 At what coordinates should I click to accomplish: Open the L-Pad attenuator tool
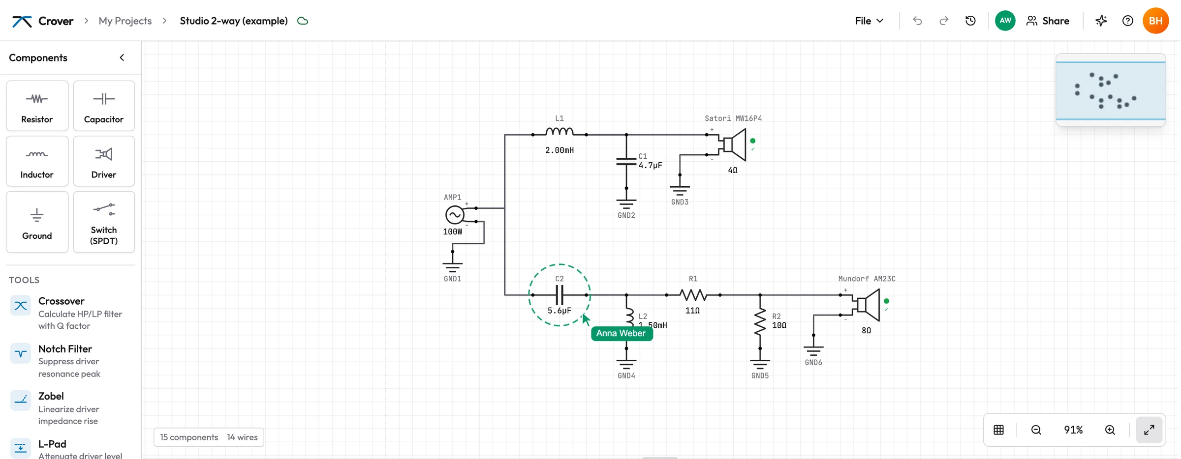[70, 449]
